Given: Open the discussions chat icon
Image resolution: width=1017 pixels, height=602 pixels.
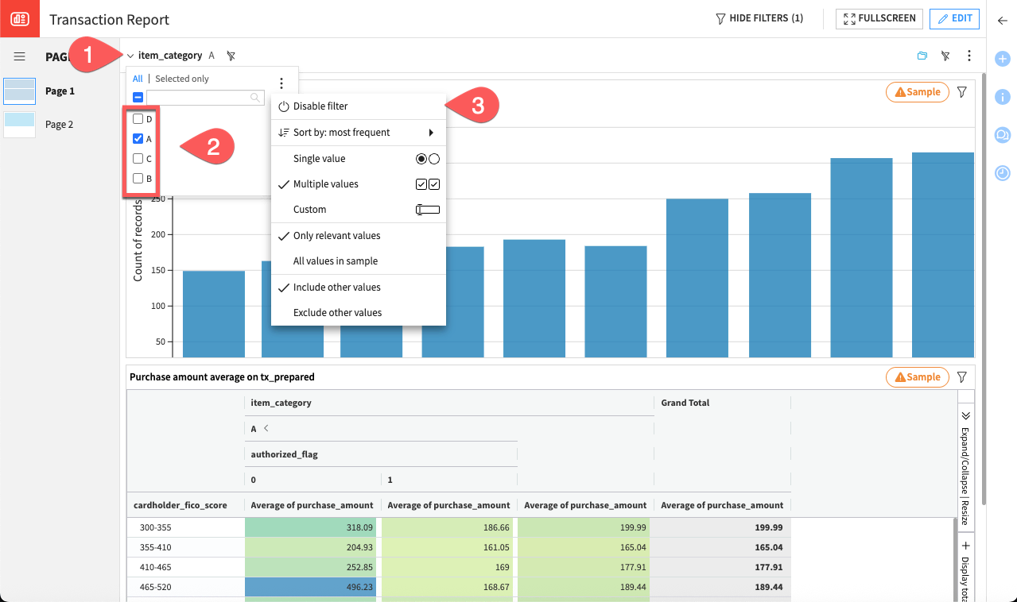Looking at the screenshot, I should pos(1002,135).
